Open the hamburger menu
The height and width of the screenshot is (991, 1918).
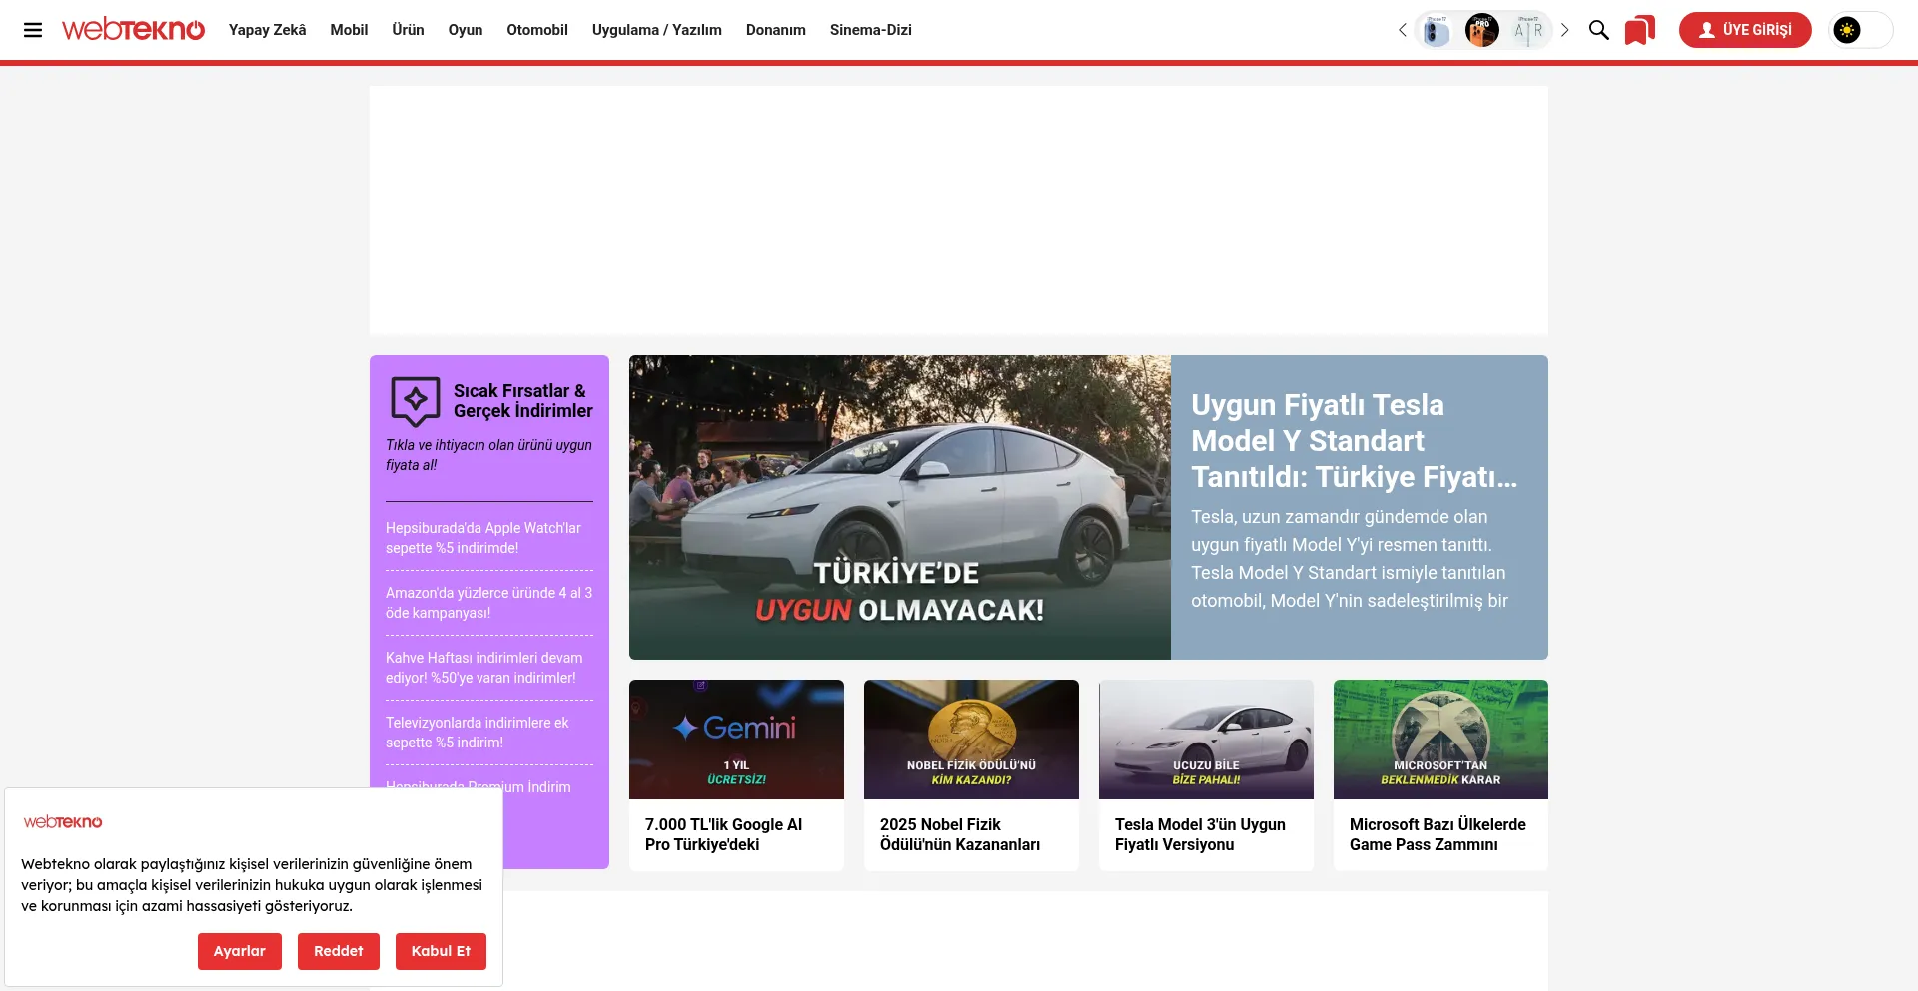click(33, 30)
